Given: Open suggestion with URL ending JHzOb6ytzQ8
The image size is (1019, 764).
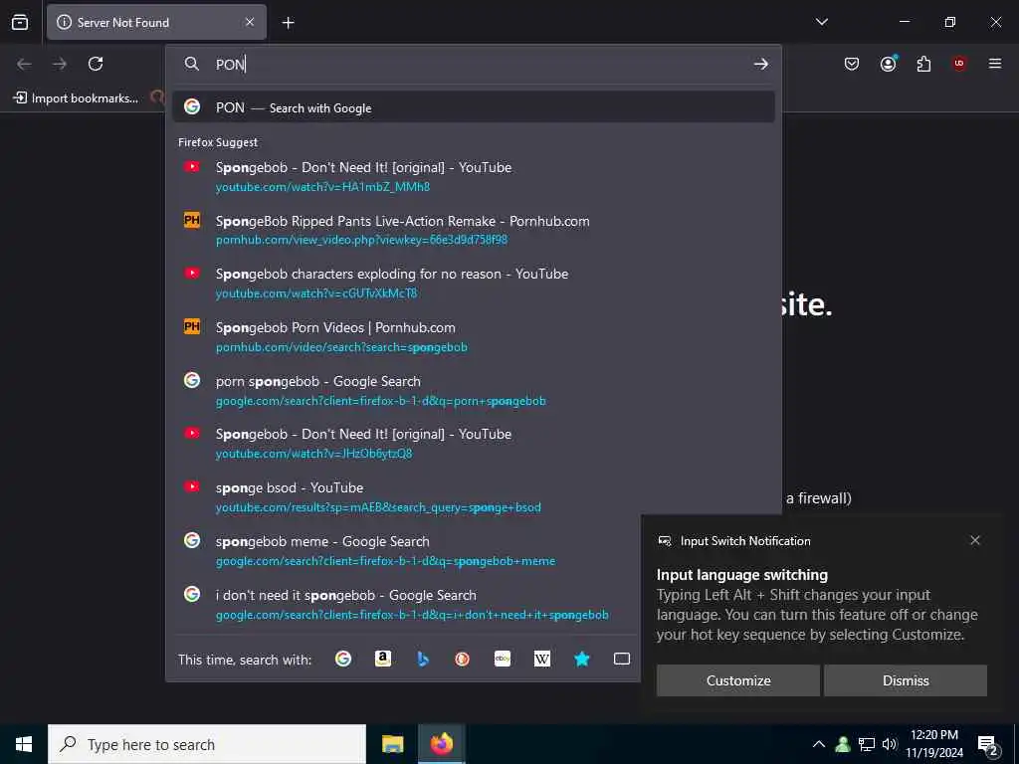Looking at the screenshot, I should [x=474, y=443].
